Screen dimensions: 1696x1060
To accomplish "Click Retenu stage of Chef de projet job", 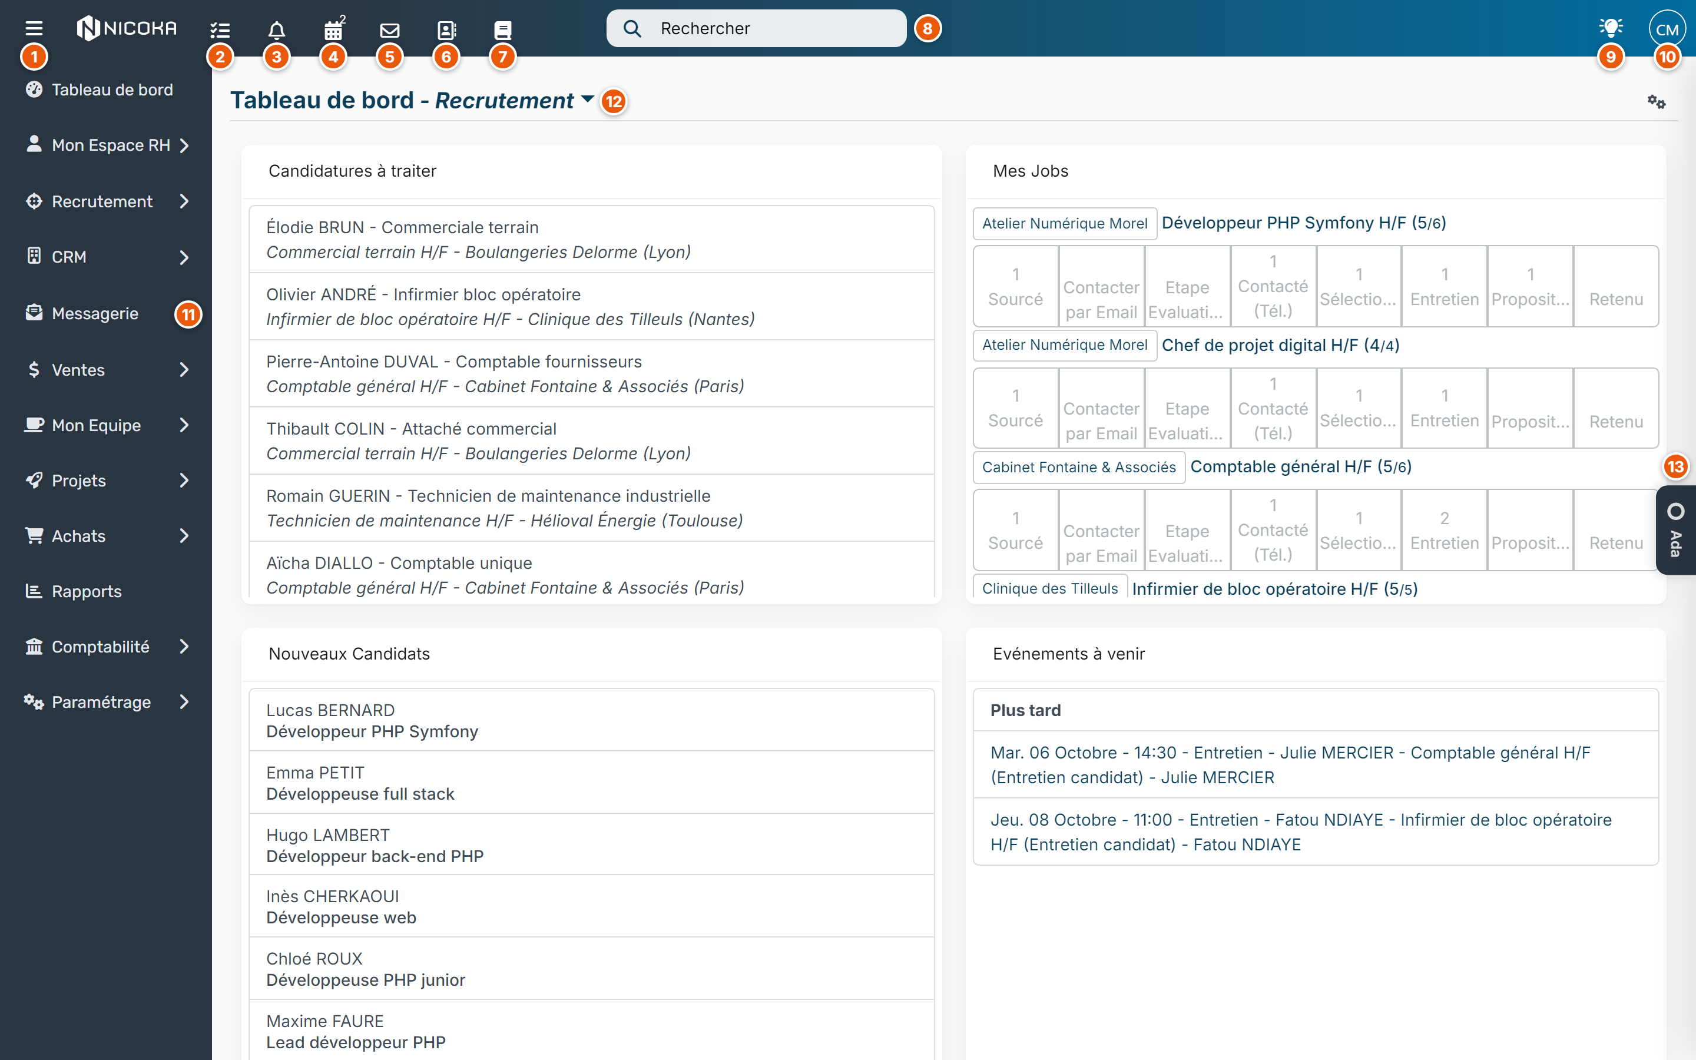I will [1615, 408].
